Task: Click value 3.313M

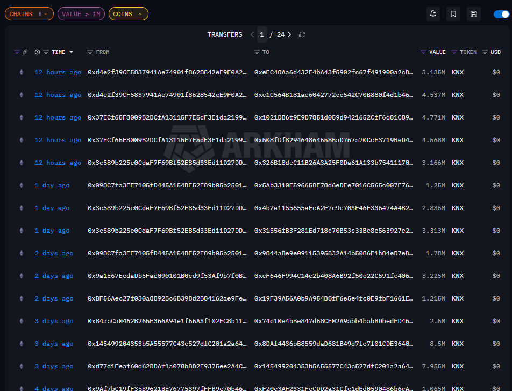Action: pyautogui.click(x=433, y=231)
